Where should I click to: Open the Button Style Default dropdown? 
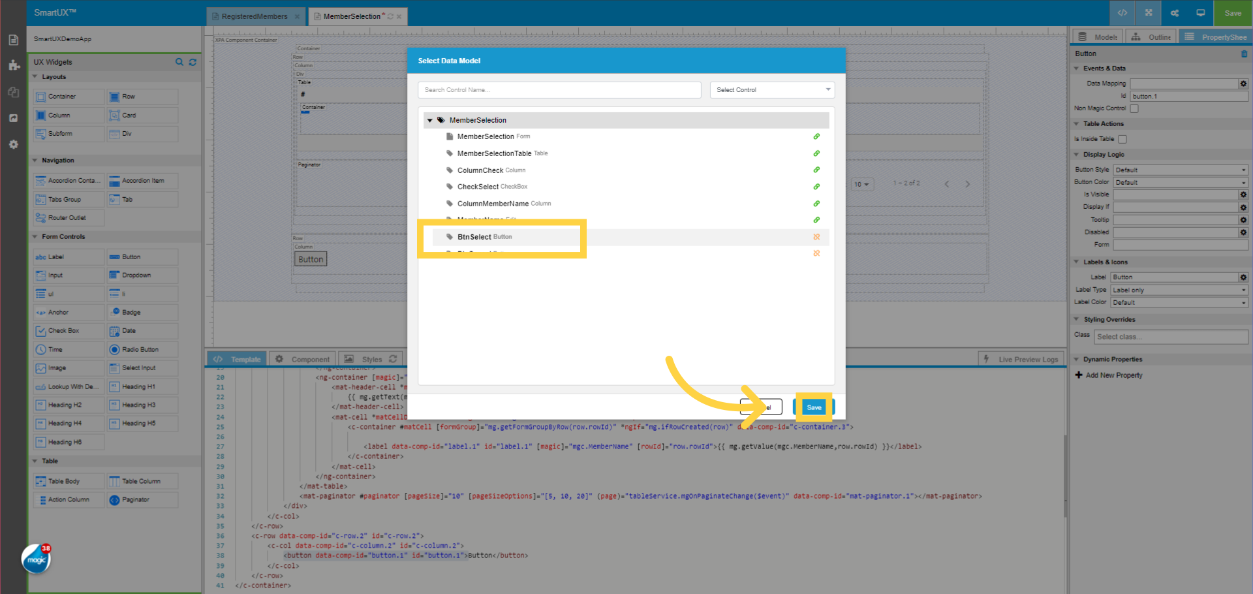coord(1180,169)
